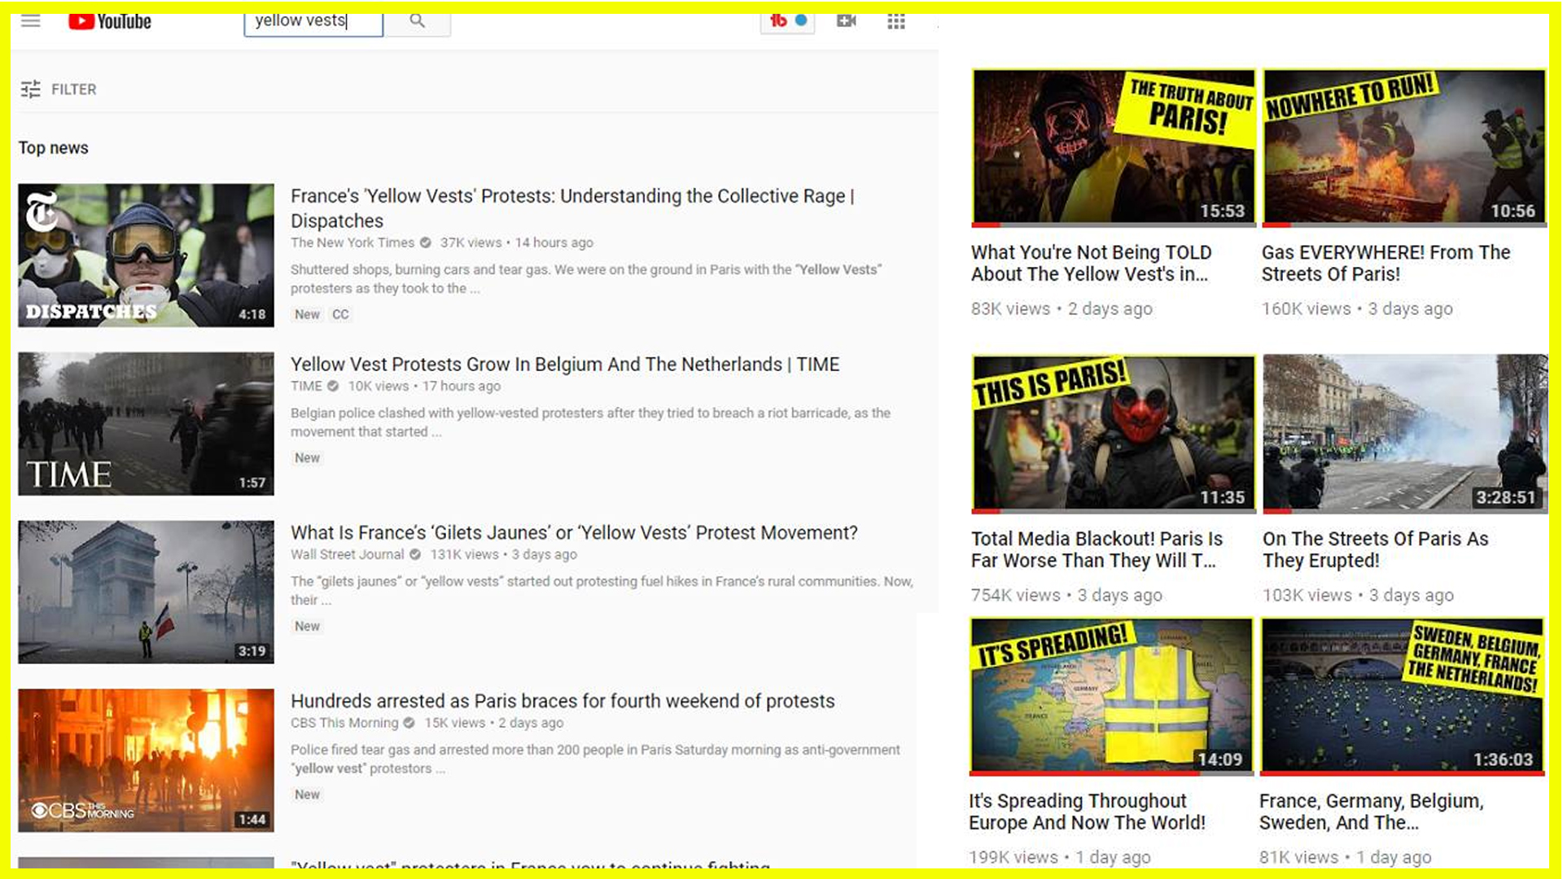The image size is (1563, 879).
Task: Open On The Streets Of Paris title
Action: click(x=1375, y=550)
